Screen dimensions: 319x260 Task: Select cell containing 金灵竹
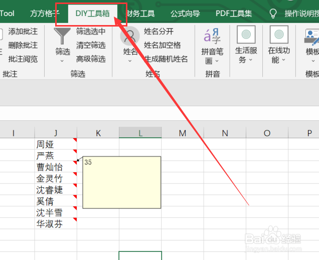click(56, 178)
